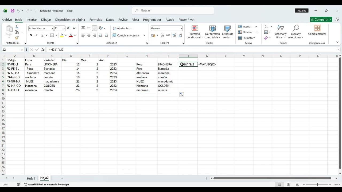Open the Name Box dropdown arrow
The width and height of the screenshot is (342, 192).
(22, 50)
